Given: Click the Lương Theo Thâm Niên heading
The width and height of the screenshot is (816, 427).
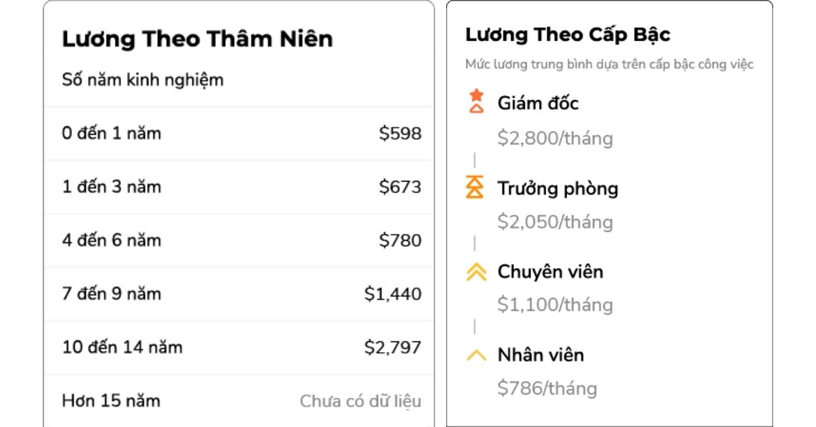Looking at the screenshot, I should (x=197, y=39).
